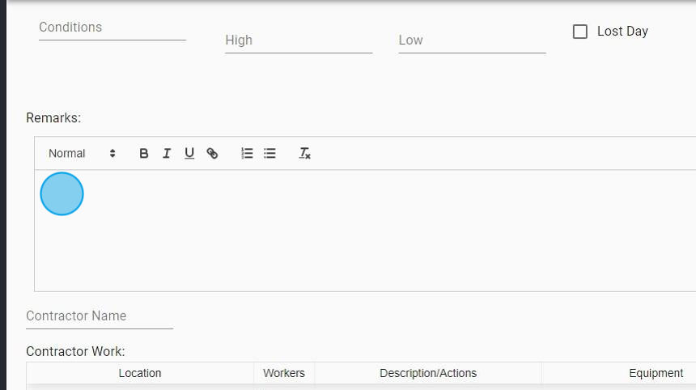Start a bulleted list in Remarks
The height and width of the screenshot is (390, 696).
[270, 153]
